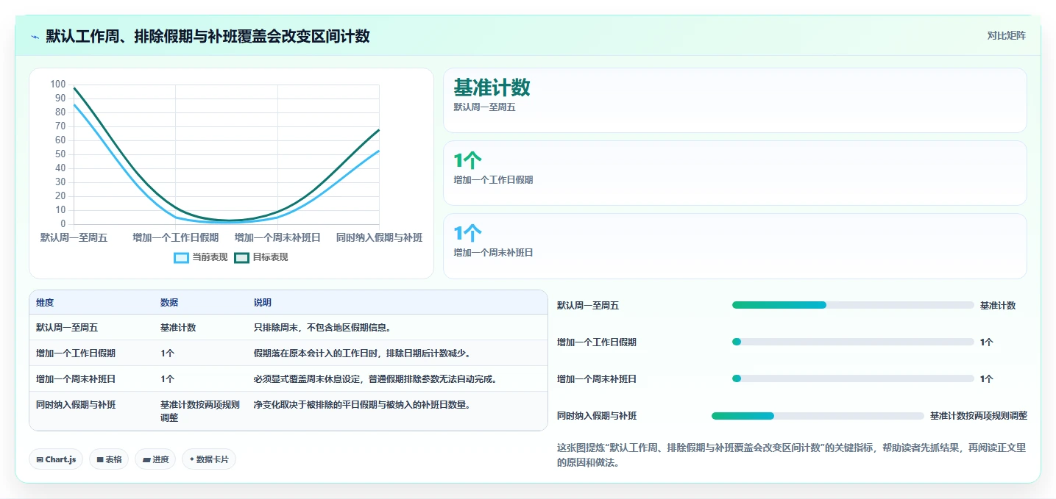Toggle the 当前表现 legend swatch
Viewport: 1056px width, 499px height.
point(181,257)
